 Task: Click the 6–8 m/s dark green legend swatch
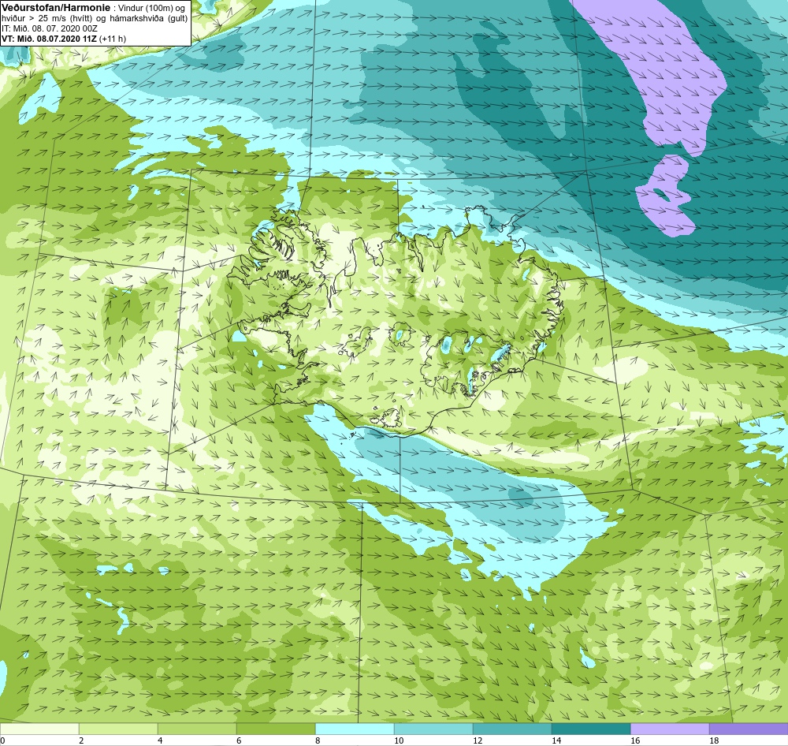(x=276, y=729)
